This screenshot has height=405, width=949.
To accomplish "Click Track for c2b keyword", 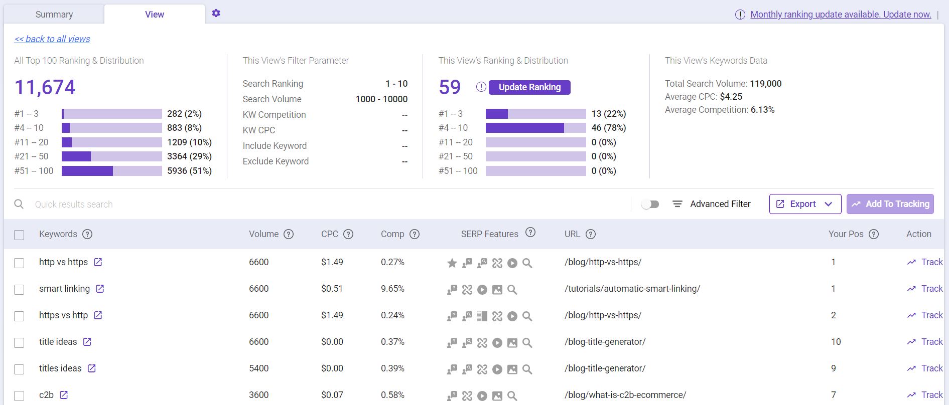I will click(x=932, y=395).
